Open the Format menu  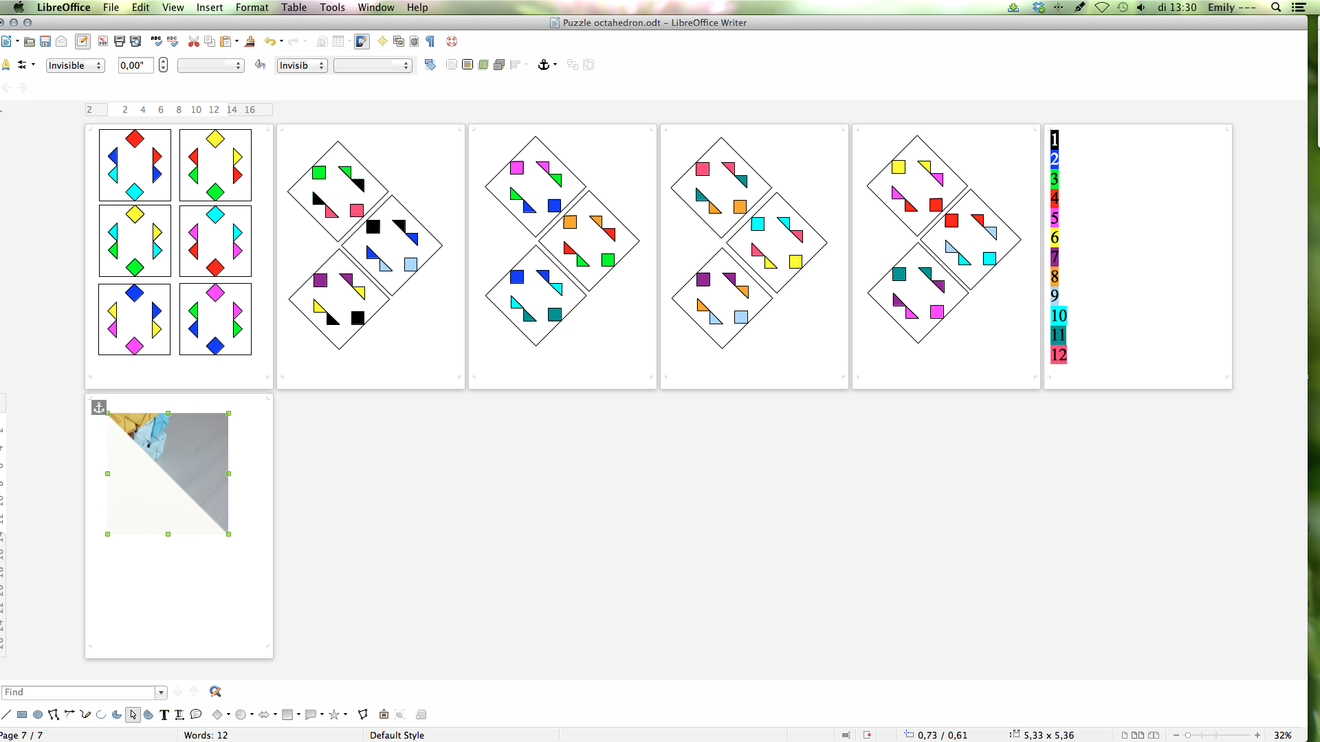pos(251,8)
